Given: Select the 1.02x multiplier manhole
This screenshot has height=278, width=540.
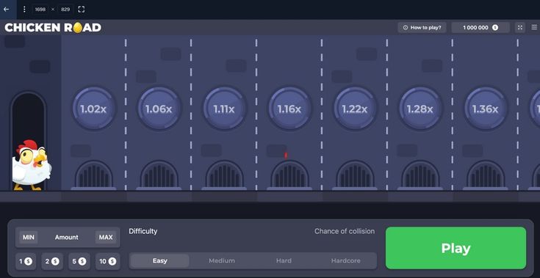Looking at the screenshot, I should click(93, 109).
